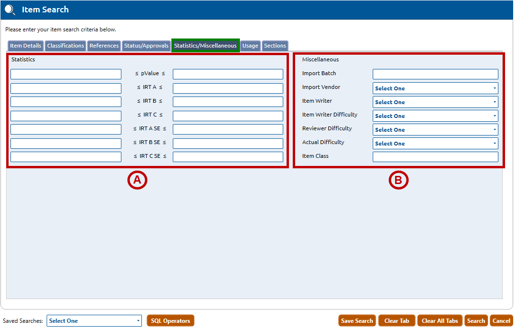Cancel the item search
The image size is (516, 329).
(x=501, y=321)
